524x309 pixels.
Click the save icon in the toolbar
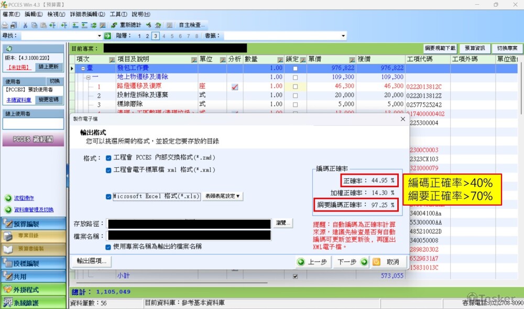point(14,25)
